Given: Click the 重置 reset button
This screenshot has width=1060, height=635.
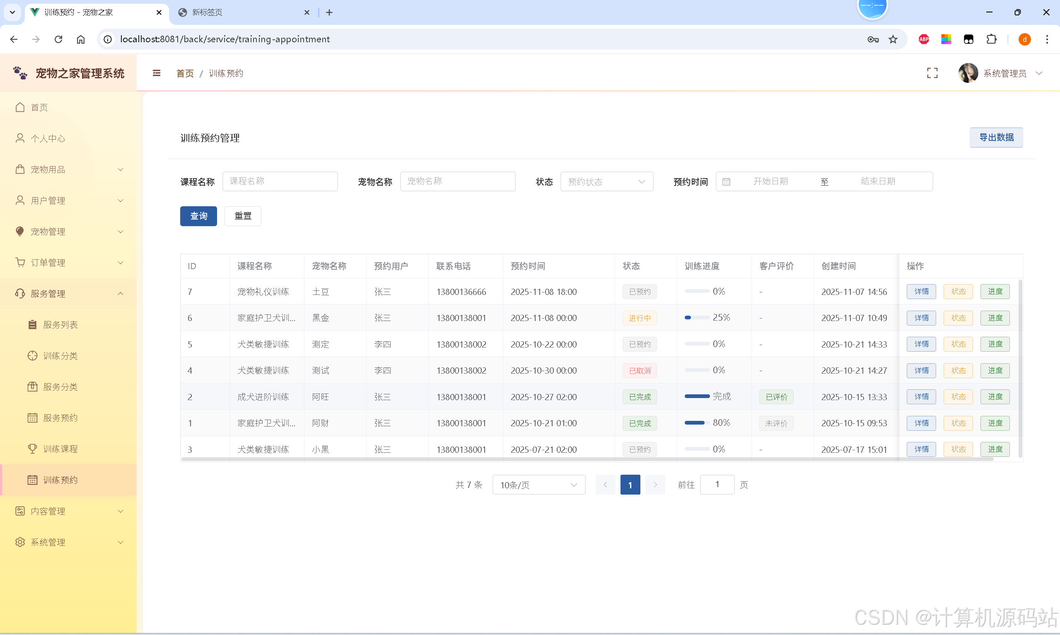Looking at the screenshot, I should point(243,216).
